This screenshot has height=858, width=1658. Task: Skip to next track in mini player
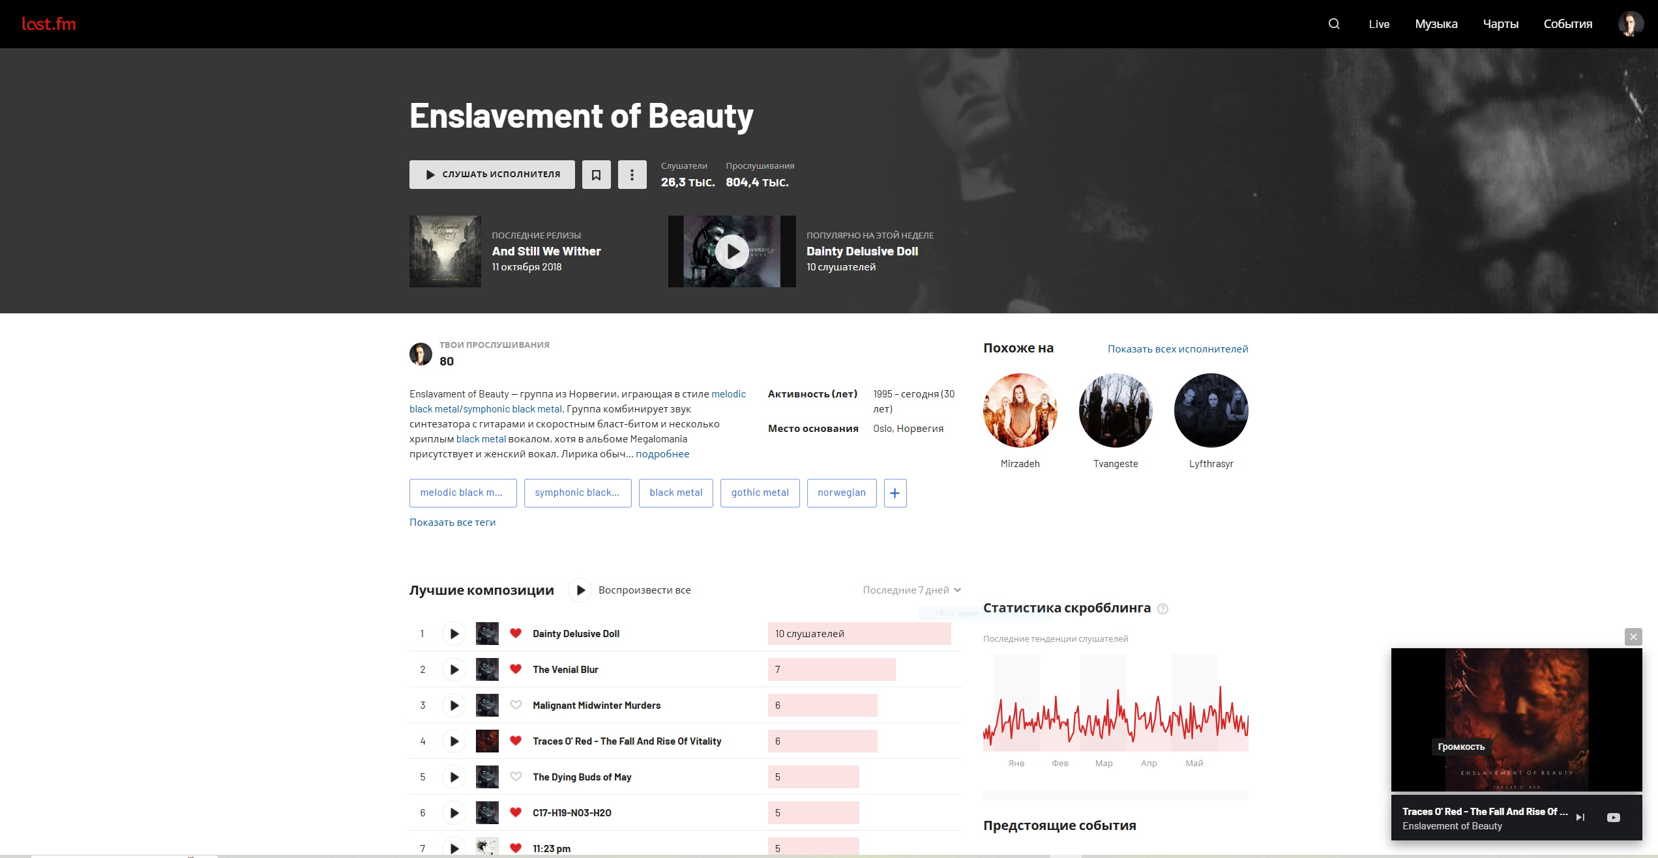1580,818
